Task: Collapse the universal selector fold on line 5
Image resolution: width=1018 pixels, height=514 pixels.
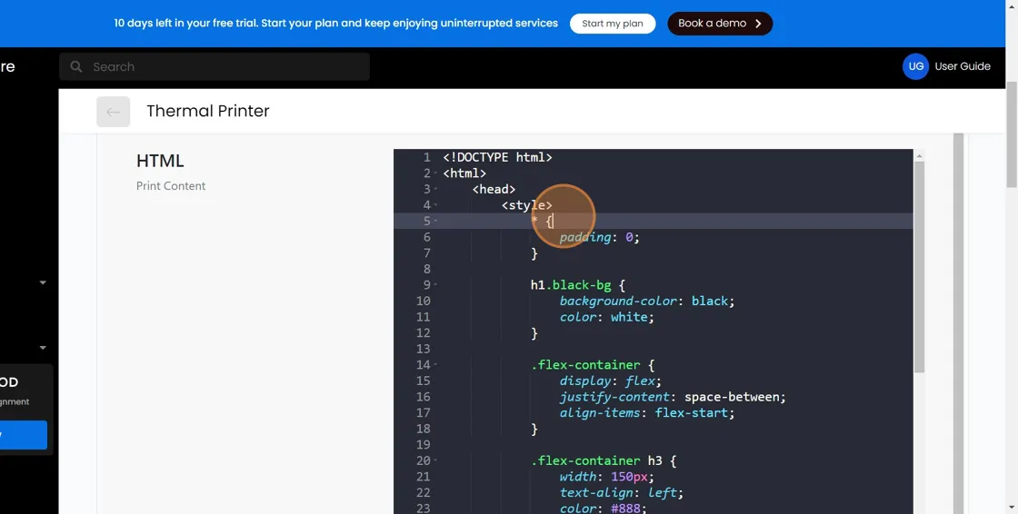Action: [435, 222]
